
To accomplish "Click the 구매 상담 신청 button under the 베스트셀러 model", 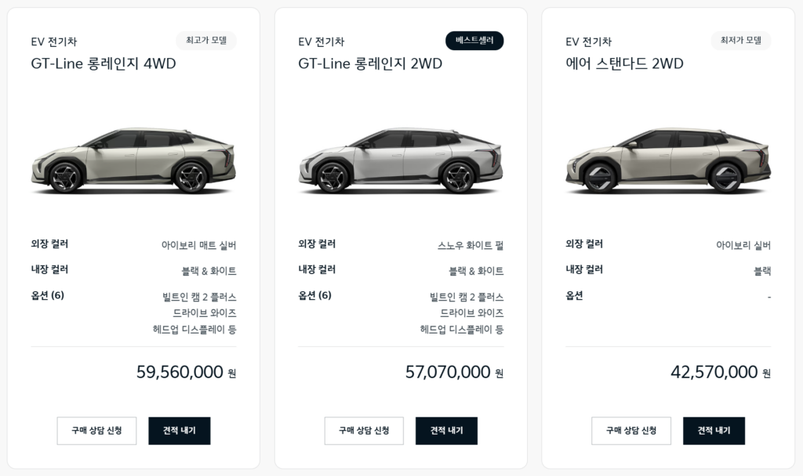I will (364, 431).
